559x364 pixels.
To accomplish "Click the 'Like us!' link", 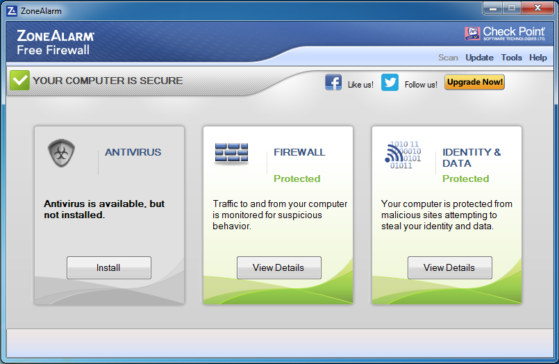I will coord(360,85).
